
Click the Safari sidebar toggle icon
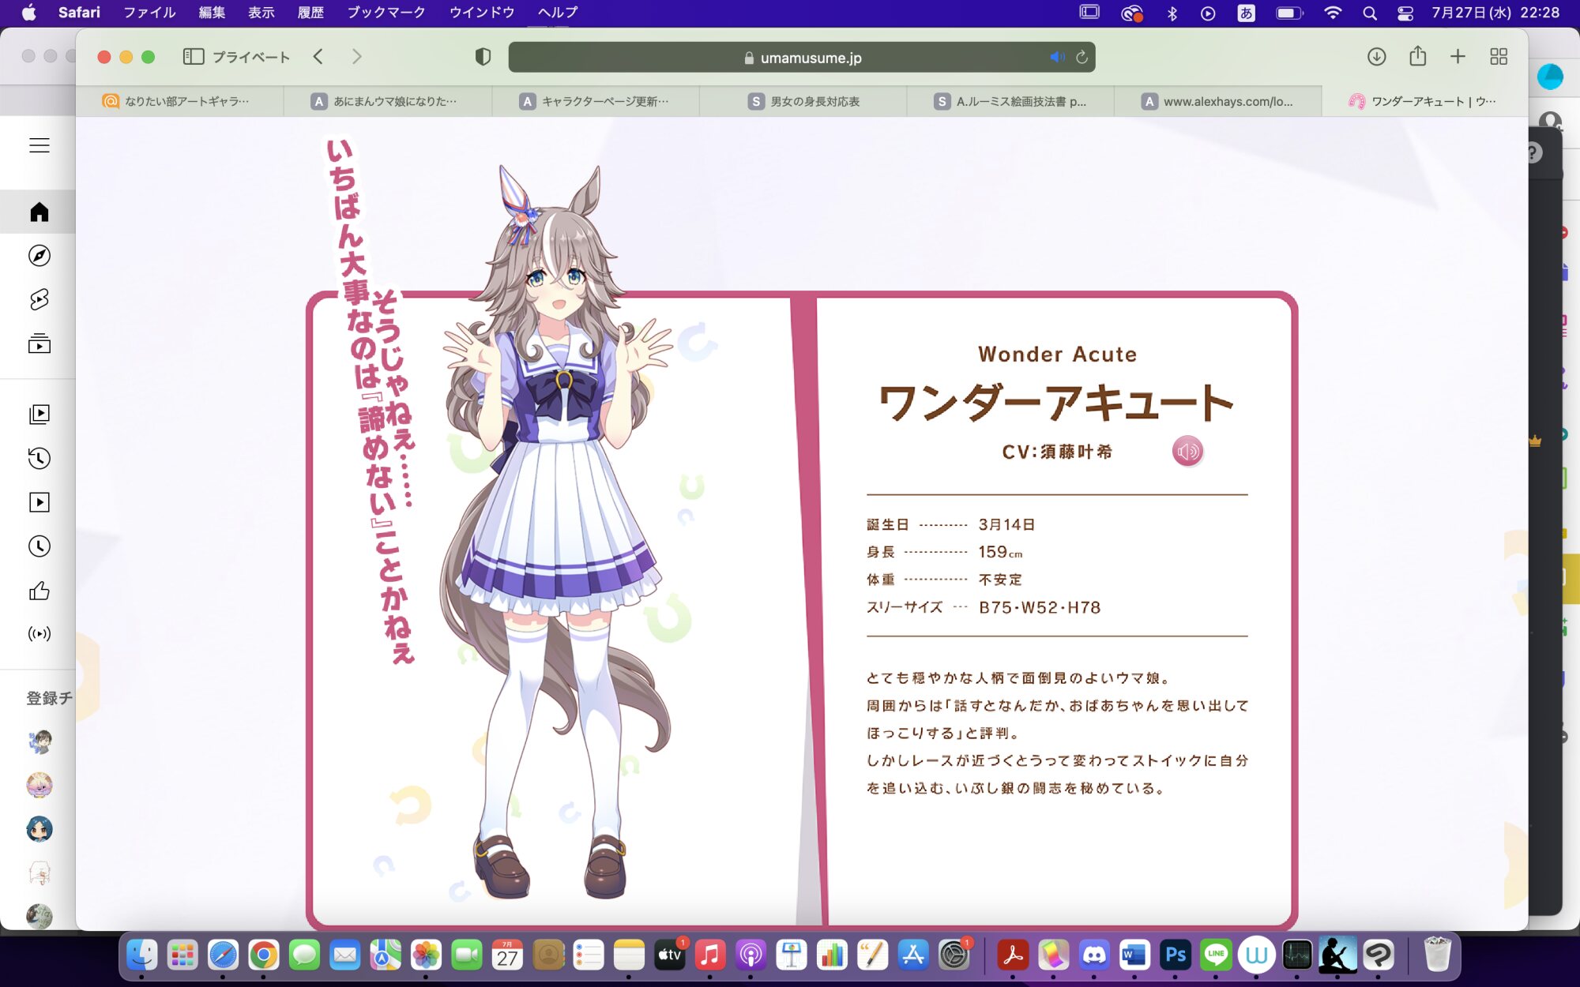tap(194, 57)
